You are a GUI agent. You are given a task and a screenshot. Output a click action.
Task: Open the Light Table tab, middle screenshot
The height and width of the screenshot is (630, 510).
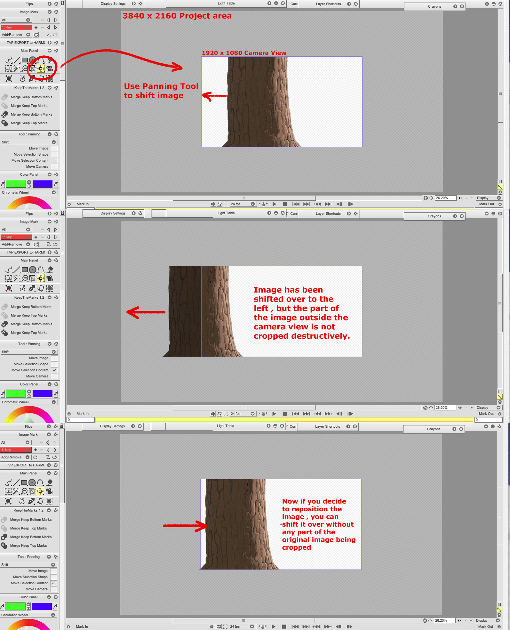coord(226,213)
